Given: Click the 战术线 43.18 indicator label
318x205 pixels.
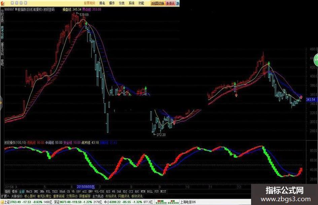Looking at the screenshot, I should [90, 143].
